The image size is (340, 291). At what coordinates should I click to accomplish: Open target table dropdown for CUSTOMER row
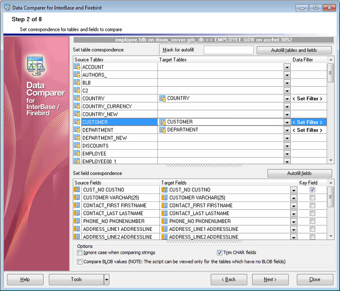click(x=287, y=122)
